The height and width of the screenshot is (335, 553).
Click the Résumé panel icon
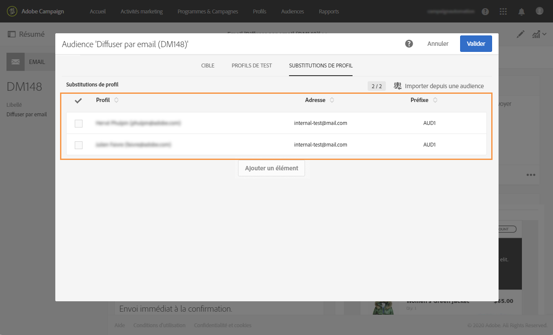12,34
